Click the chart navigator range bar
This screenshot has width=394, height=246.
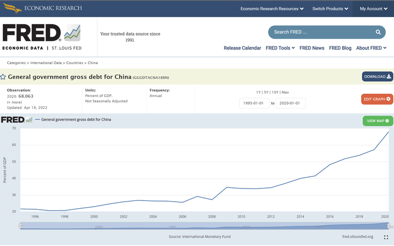pyautogui.click(x=204, y=226)
